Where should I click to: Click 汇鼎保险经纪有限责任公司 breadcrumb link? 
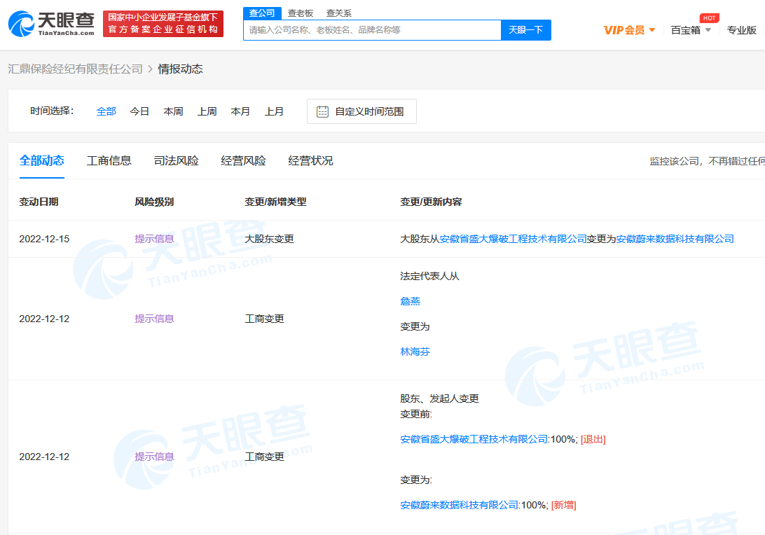click(x=75, y=69)
